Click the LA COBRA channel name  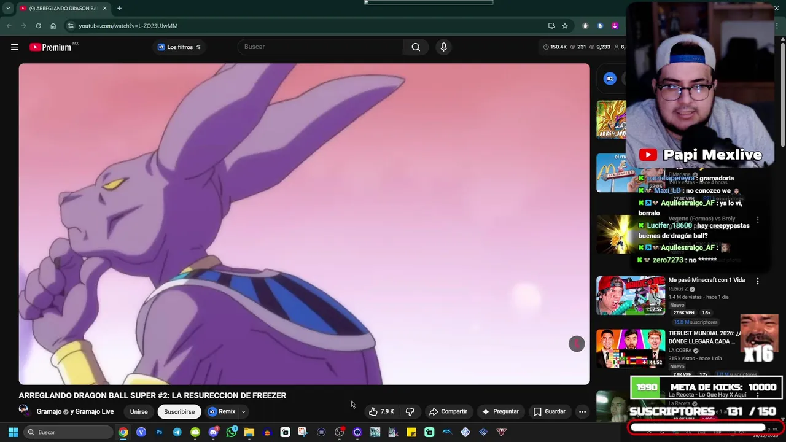click(x=680, y=351)
